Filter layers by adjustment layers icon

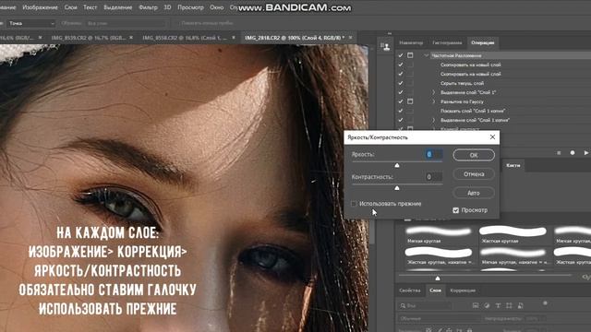click(x=487, y=305)
